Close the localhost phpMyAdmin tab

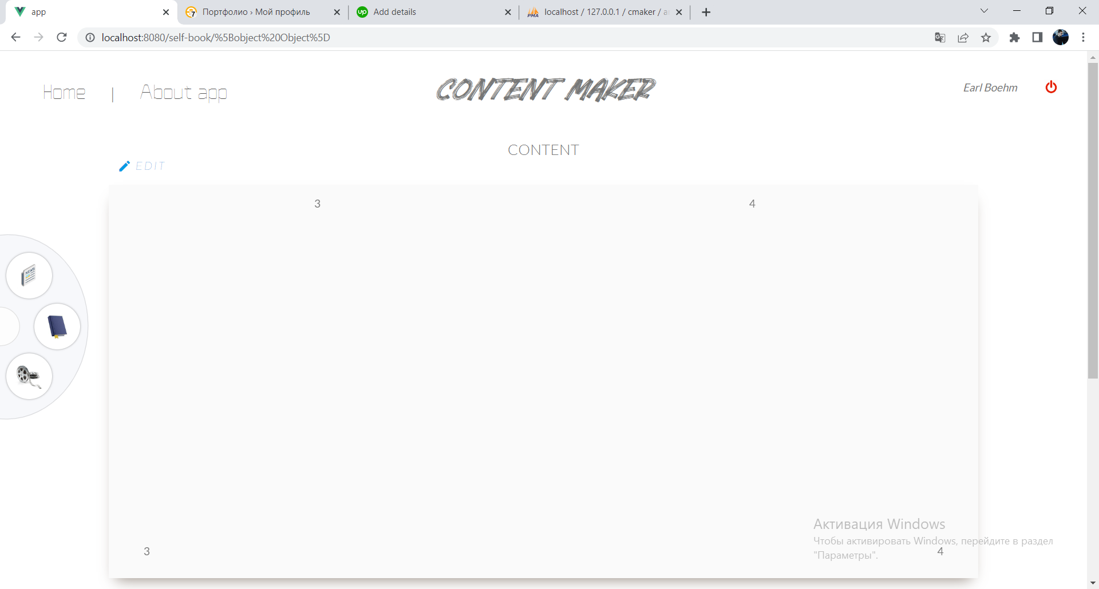click(x=679, y=12)
